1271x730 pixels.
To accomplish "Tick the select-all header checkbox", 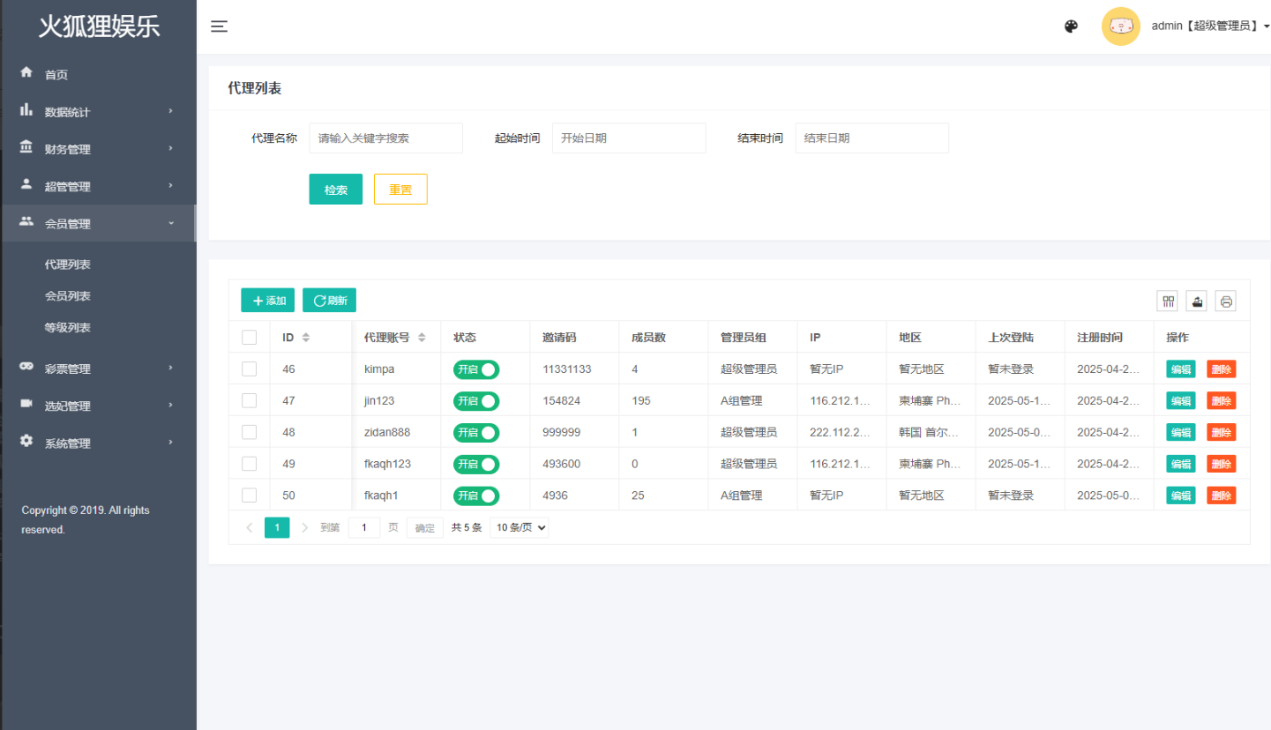I will [249, 337].
